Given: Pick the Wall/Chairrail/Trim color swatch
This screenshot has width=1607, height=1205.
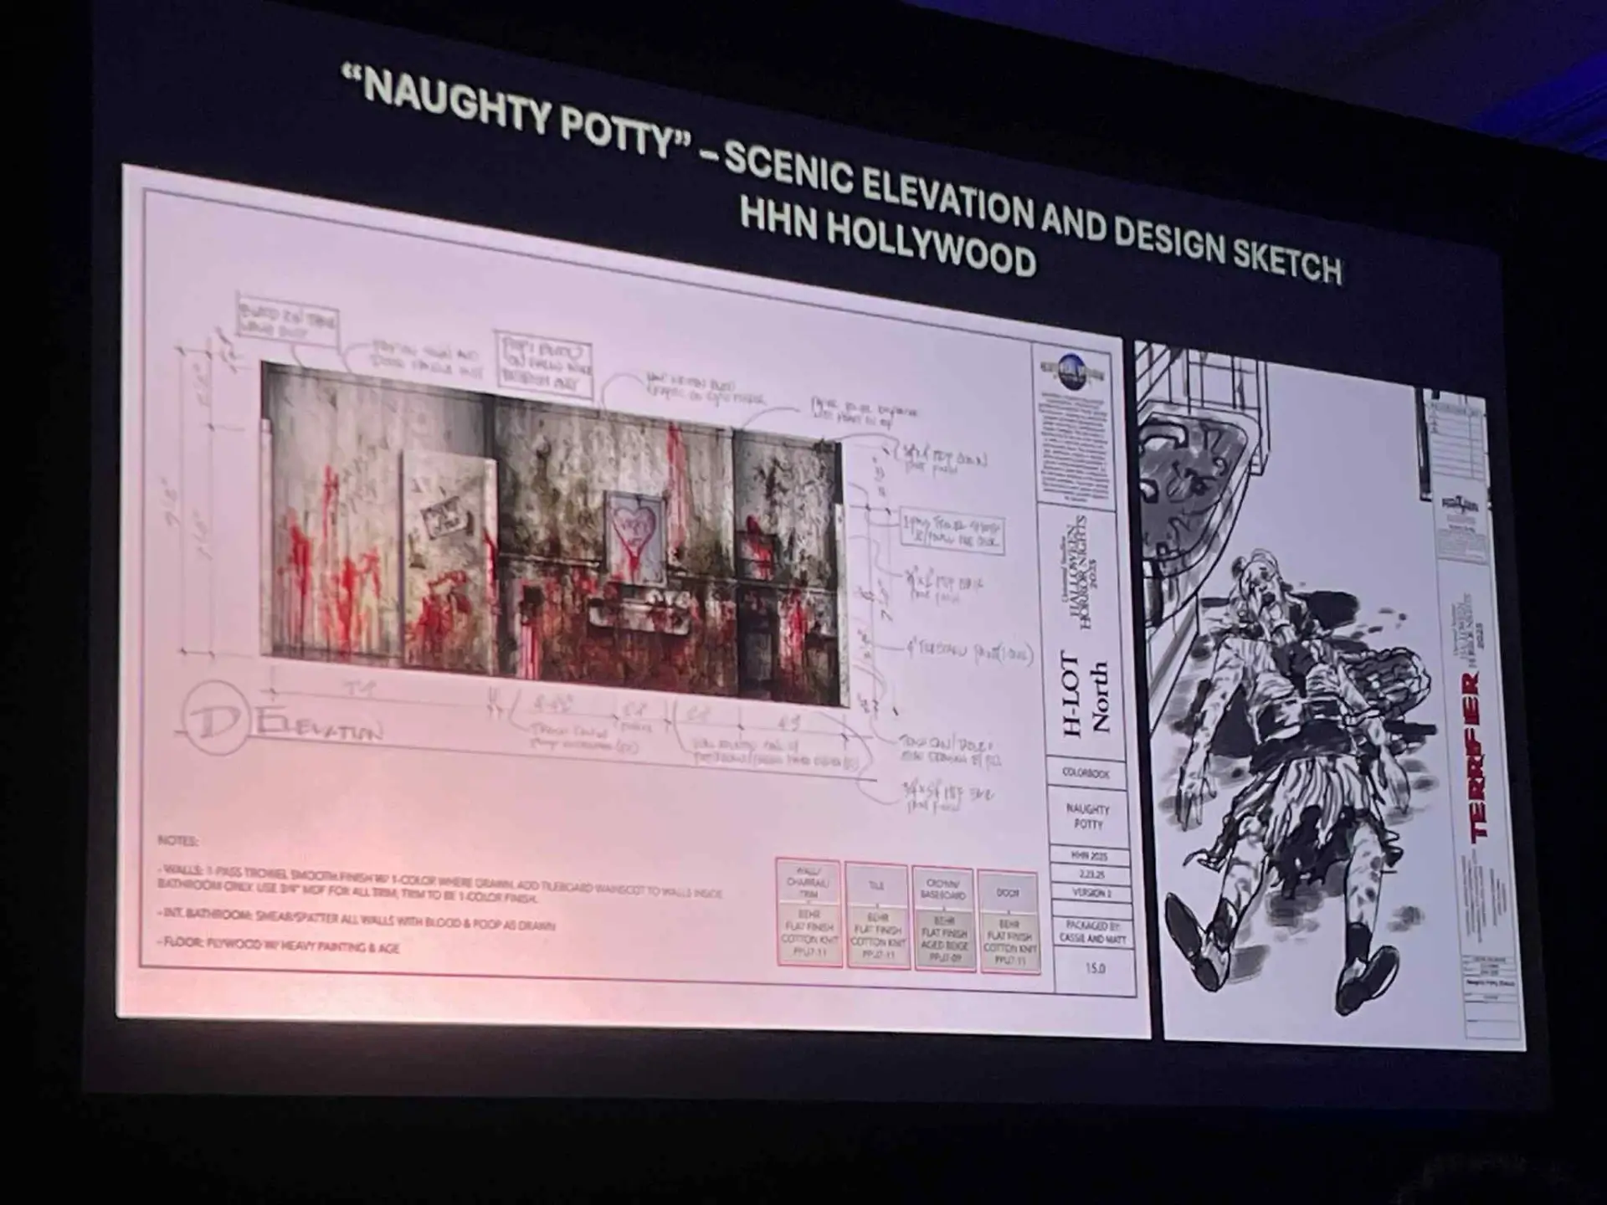Looking at the screenshot, I should tap(809, 913).
